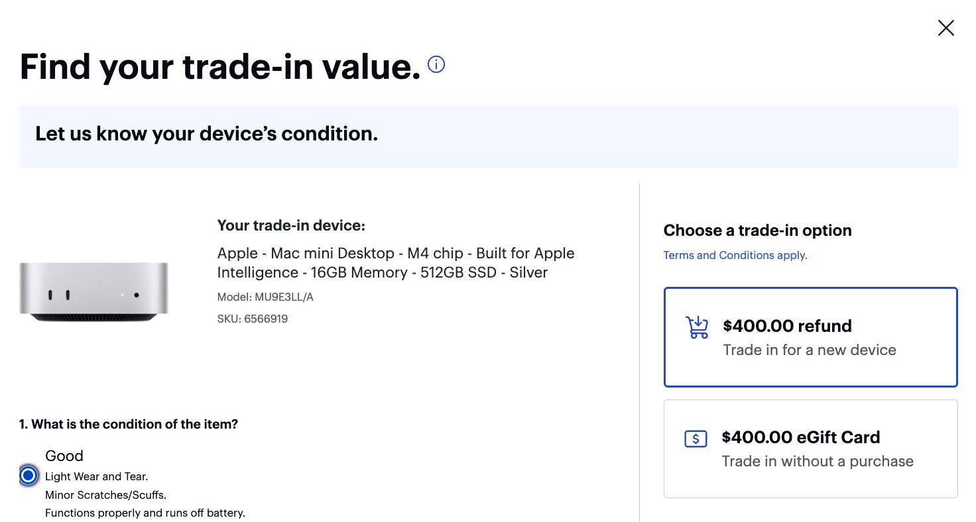Click "Light Wear and Tear" description
This screenshot has width=976, height=522.
97,476
